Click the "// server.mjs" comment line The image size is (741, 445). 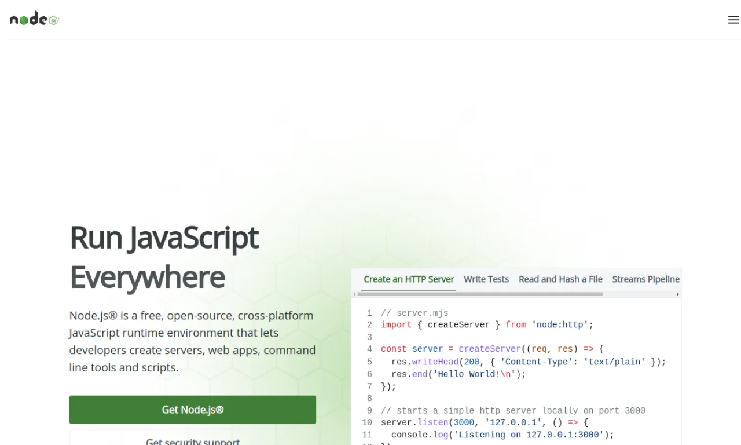(414, 313)
